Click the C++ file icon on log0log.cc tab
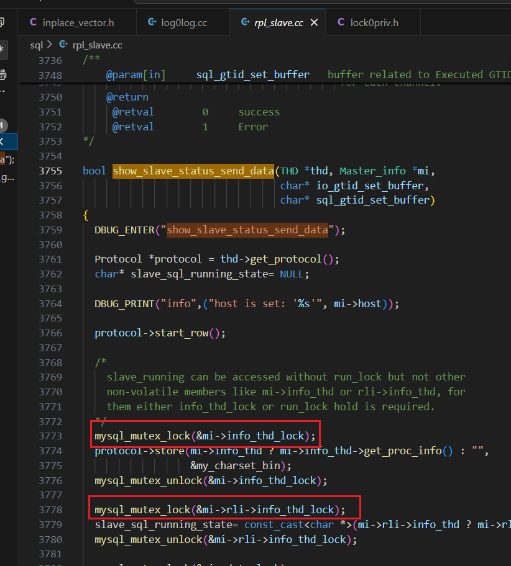This screenshot has height=566, width=511. click(x=152, y=22)
